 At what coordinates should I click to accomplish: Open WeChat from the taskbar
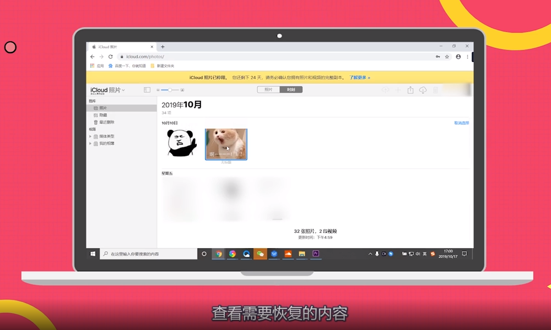click(260, 254)
